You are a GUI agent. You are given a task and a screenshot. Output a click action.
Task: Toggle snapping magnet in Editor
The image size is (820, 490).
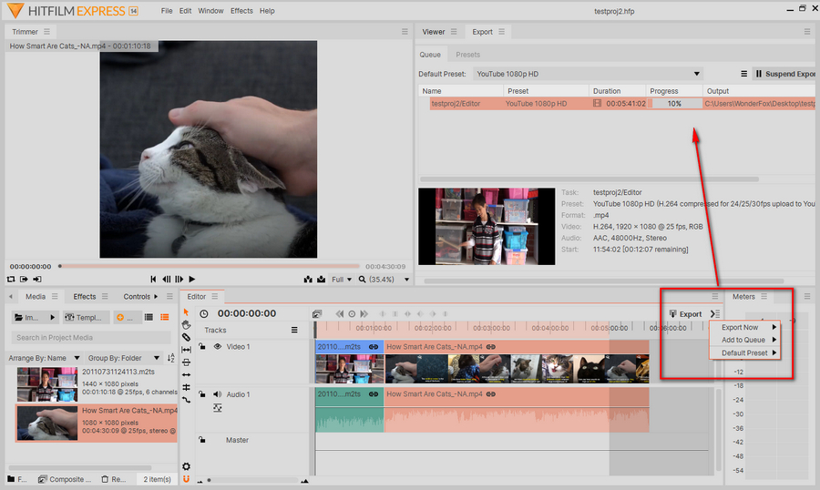pos(186,479)
